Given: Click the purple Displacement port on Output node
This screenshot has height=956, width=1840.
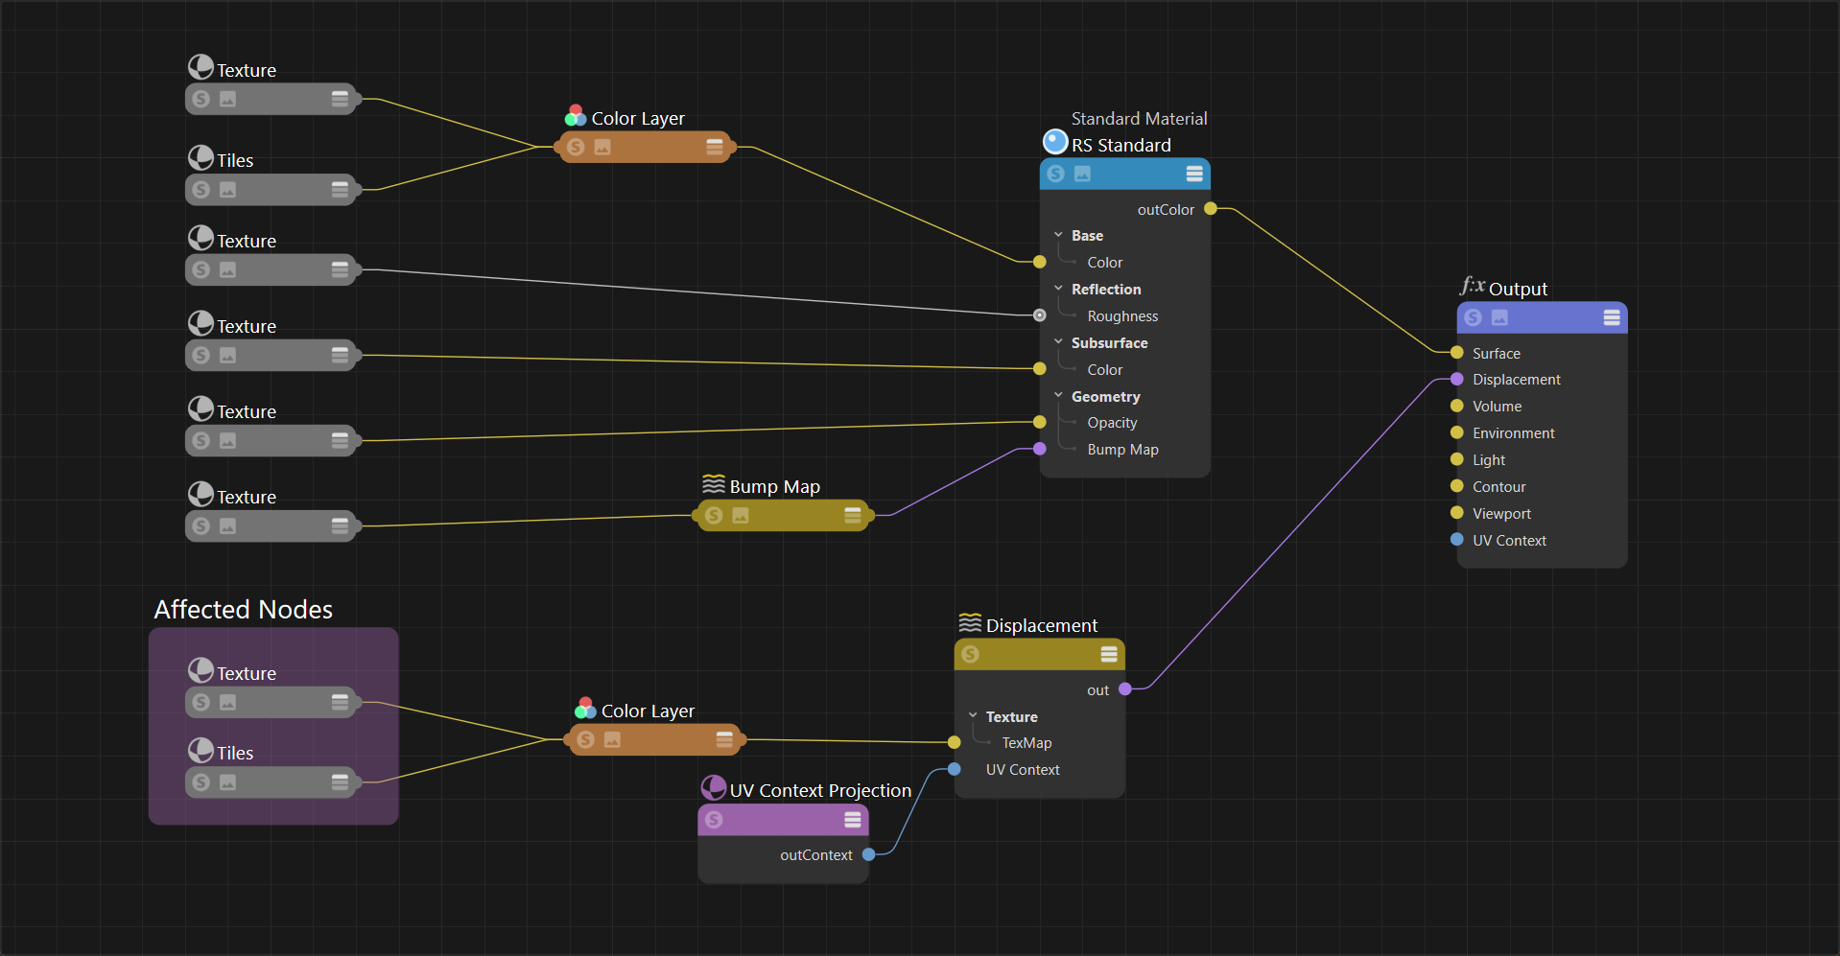Looking at the screenshot, I should 1457,380.
